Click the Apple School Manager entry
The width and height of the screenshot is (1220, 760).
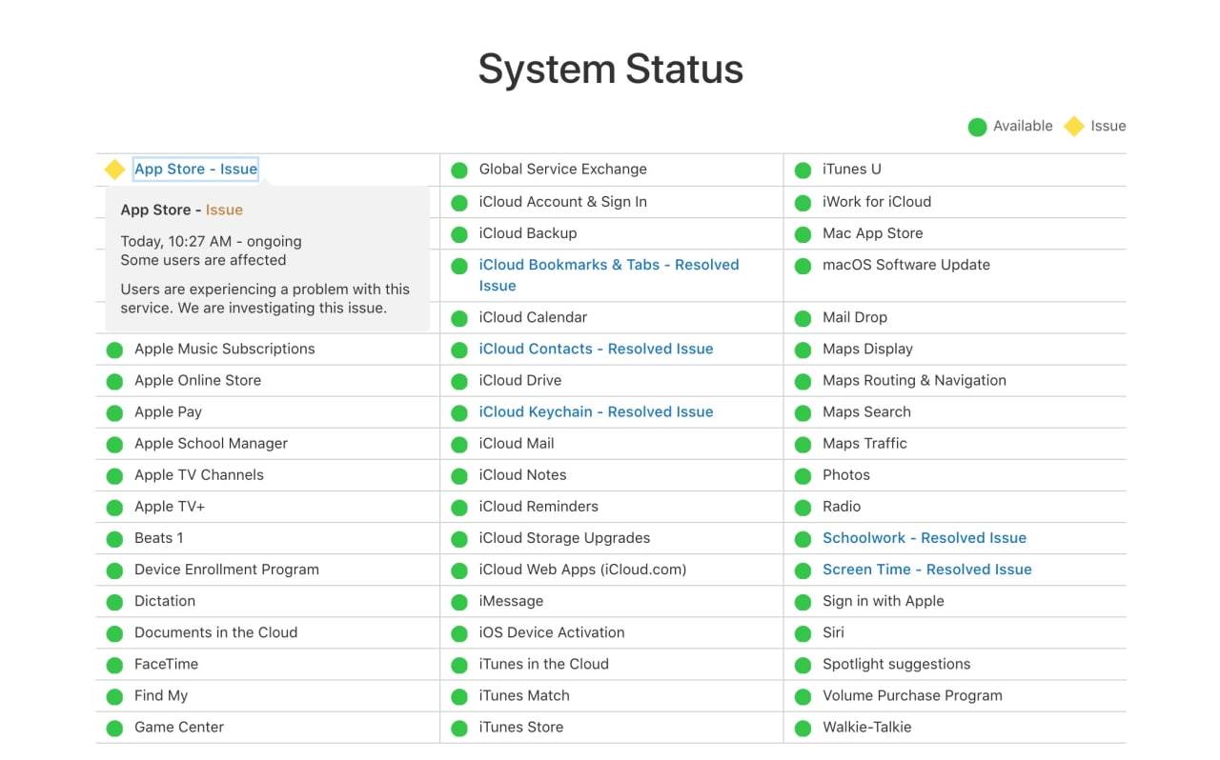(211, 444)
